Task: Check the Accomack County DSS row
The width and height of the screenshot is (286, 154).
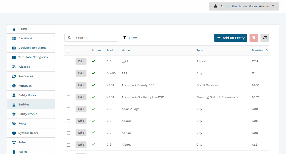Action: click(x=68, y=85)
